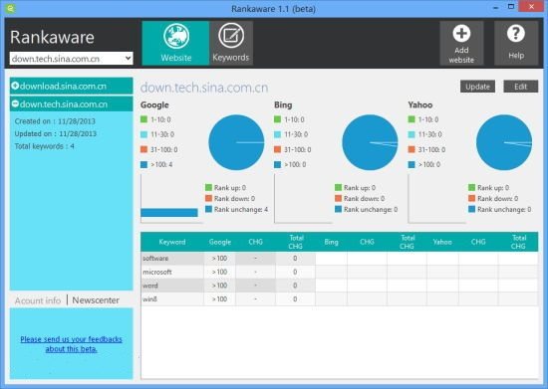The width and height of the screenshot is (548, 389).
Task: Select the Google pie chart
Action: pos(236,142)
